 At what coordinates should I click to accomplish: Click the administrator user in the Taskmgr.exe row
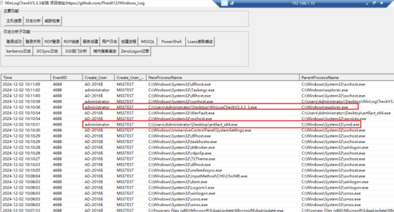(97, 90)
